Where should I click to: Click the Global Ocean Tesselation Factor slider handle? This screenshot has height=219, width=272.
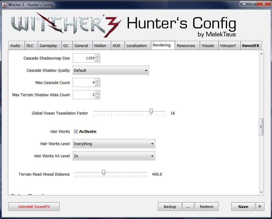151,111
